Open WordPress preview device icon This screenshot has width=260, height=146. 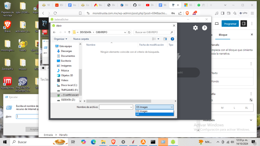217,24
